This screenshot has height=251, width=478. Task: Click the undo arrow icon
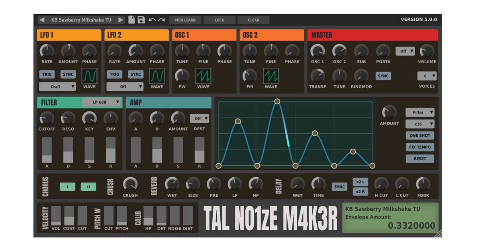point(152,20)
